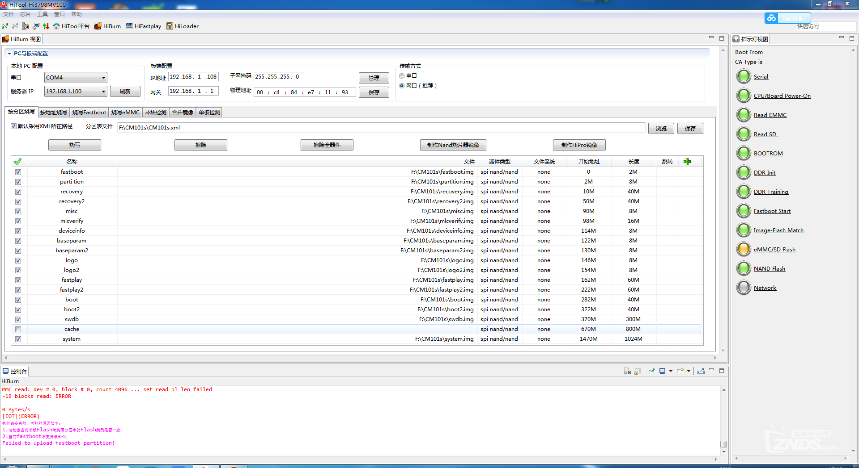Clear console with the clear document icon
This screenshot has height=468, width=859.
click(627, 371)
